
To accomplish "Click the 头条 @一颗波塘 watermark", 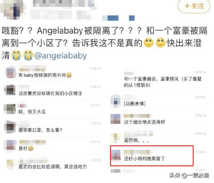I will (189, 175).
